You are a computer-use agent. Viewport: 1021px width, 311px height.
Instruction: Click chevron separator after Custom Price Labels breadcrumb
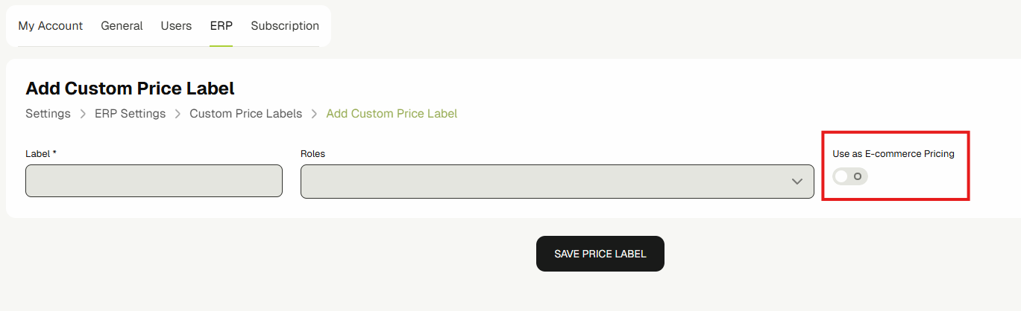click(x=314, y=114)
